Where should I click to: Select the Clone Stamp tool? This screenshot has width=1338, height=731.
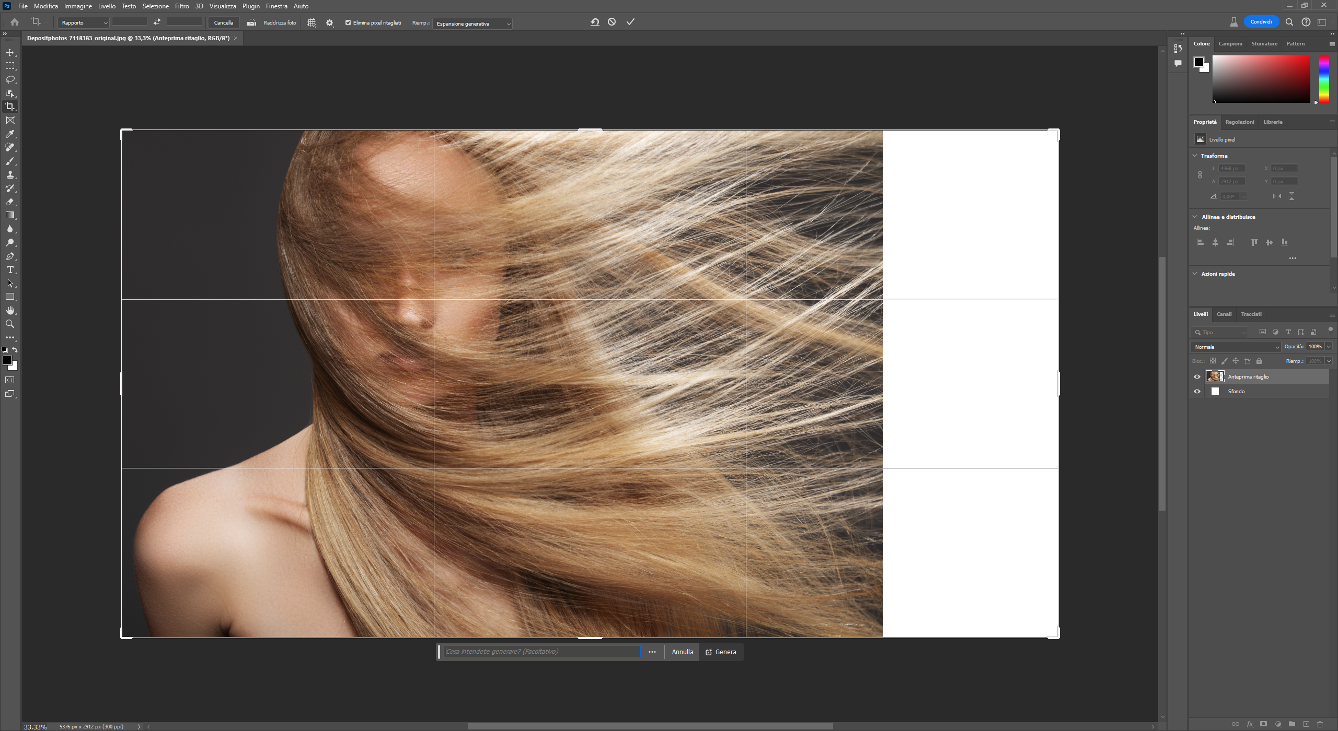[x=10, y=174]
